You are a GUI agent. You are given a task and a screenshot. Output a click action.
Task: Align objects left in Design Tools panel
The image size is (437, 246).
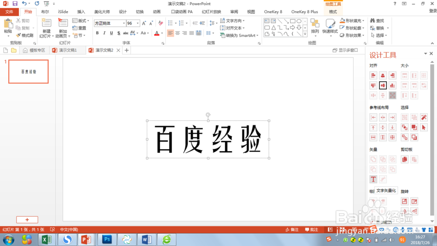pyautogui.click(x=373, y=76)
